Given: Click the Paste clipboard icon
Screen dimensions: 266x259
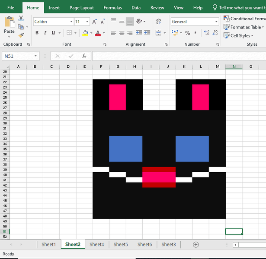Looking at the screenshot, I should (x=10, y=22).
